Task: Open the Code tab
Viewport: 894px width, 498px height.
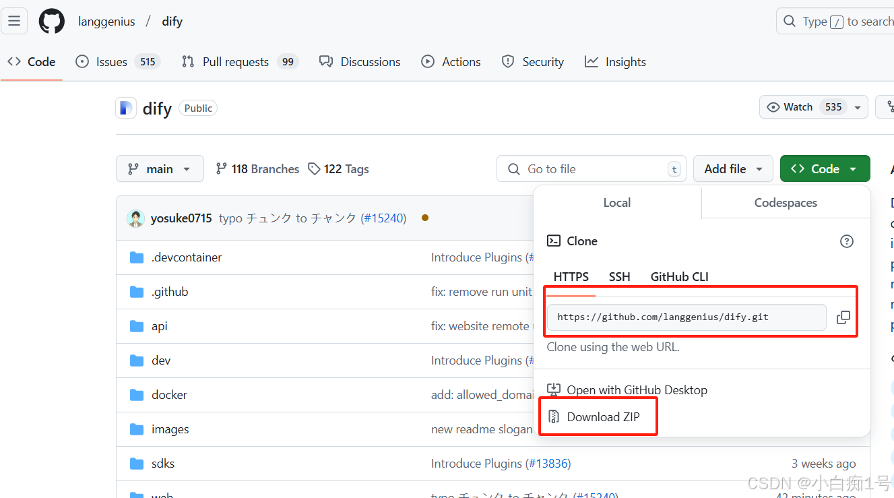Action: click(31, 62)
